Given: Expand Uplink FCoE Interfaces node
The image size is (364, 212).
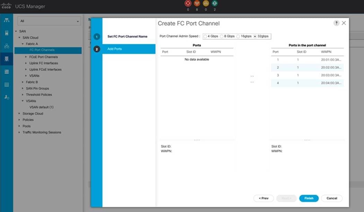Looking at the screenshot, I should point(26,69).
